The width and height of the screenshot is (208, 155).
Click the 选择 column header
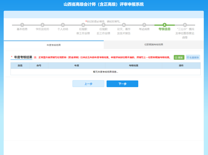pyautogui.click(x=20, y=65)
